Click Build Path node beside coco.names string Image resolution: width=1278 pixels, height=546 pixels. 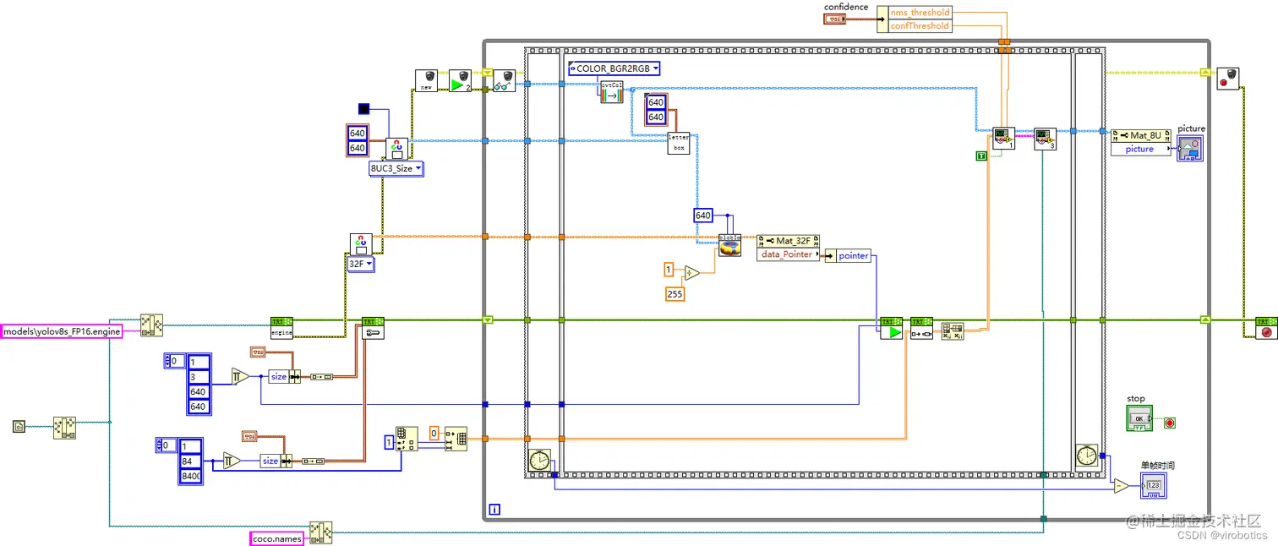(321, 532)
